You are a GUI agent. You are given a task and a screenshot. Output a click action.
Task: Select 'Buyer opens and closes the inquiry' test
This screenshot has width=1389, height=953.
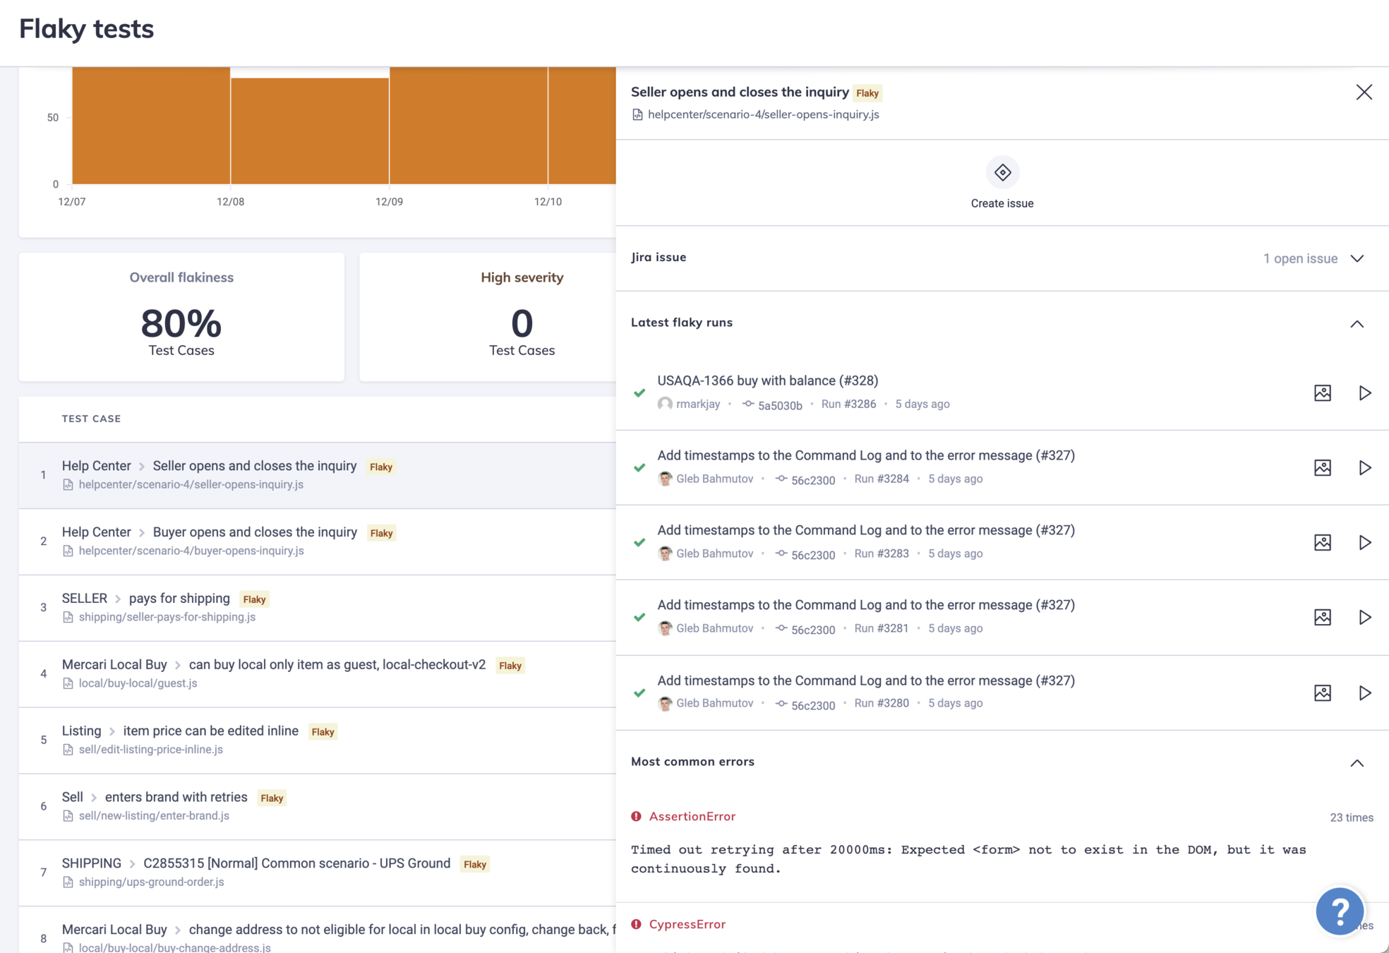click(x=255, y=532)
